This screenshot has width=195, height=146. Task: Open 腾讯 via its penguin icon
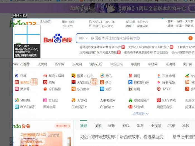click(102, 75)
